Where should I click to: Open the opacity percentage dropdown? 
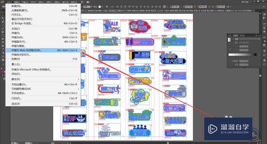tap(91, 7)
